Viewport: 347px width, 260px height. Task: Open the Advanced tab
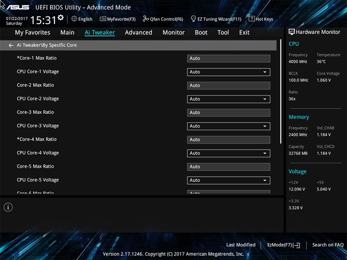tap(138, 33)
